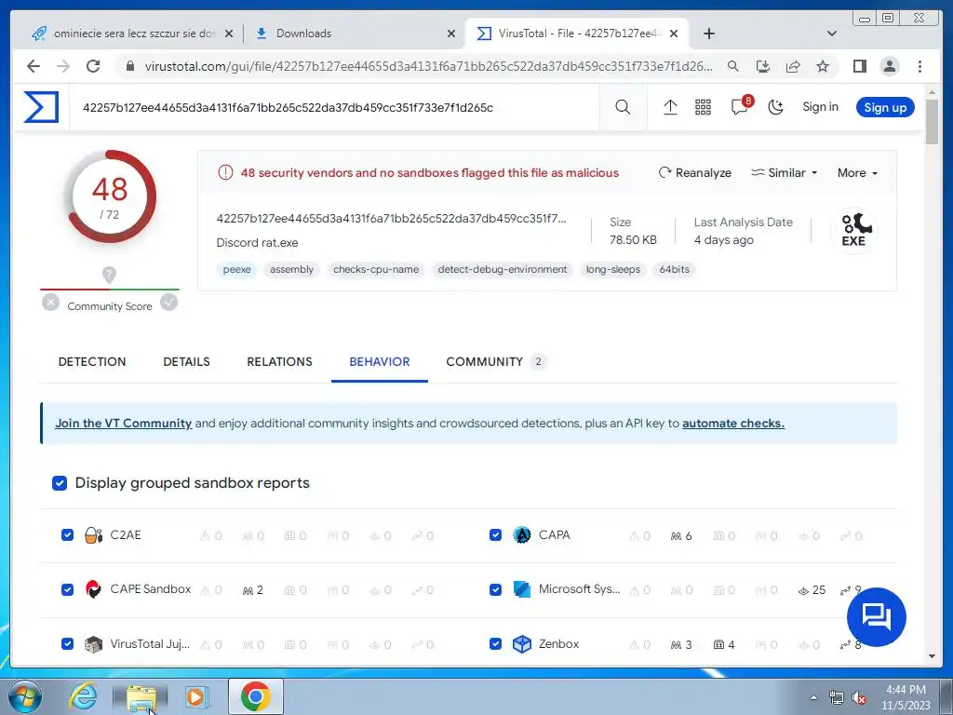
Task: Show hidden tray icons arrow
Action: click(x=813, y=698)
